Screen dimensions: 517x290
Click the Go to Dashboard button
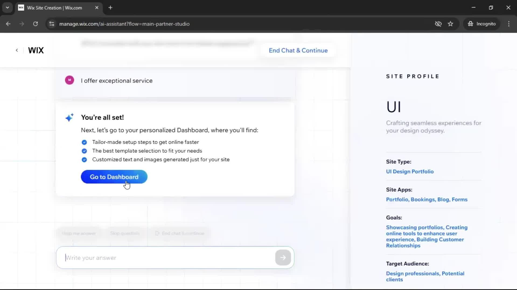114,177
